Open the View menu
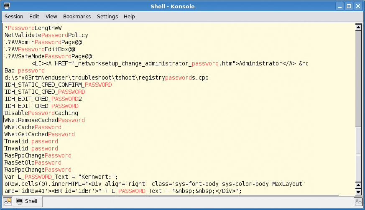Image resolution: width=365 pixels, height=210 pixels. pyautogui.click(x=51, y=17)
